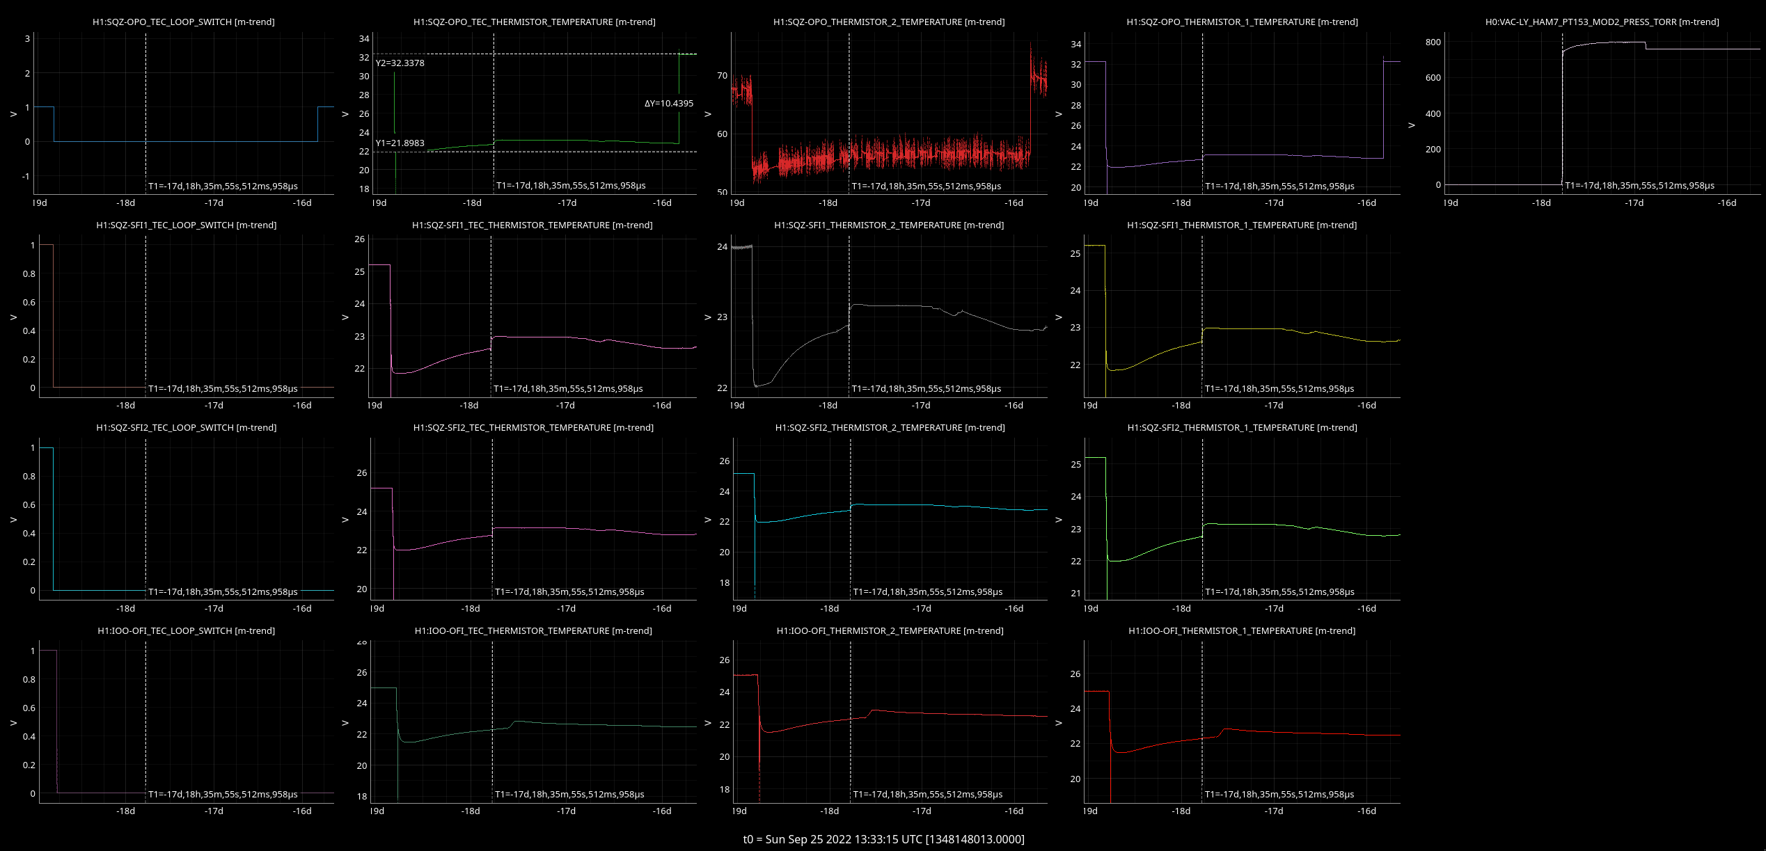Click the Y2=32.3378 cursor label
The image size is (1766, 851).
[x=400, y=63]
